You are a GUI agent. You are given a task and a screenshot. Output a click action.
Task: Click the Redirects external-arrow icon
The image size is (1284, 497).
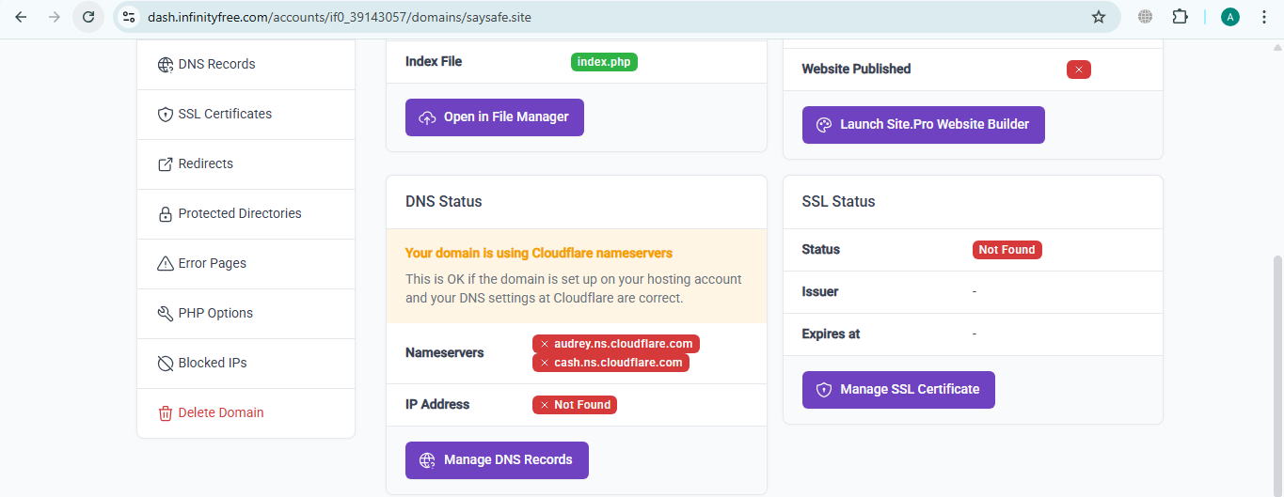pos(165,164)
